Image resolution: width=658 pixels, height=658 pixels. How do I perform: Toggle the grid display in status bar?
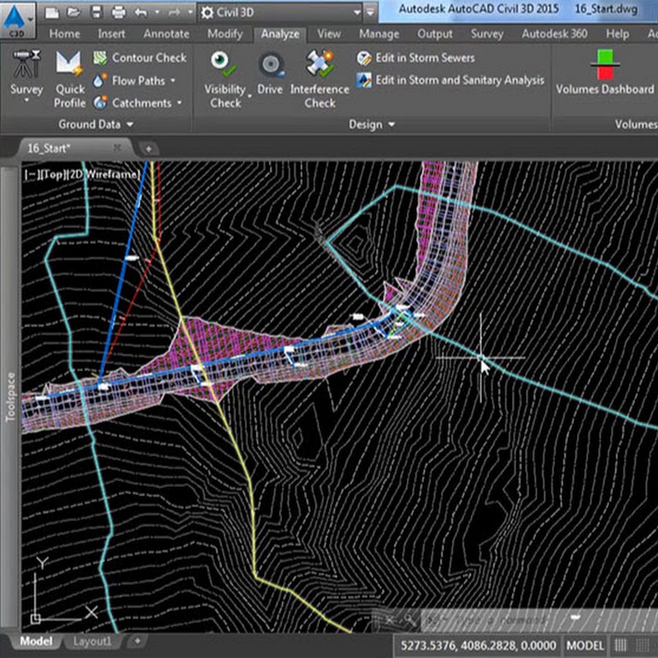622,646
